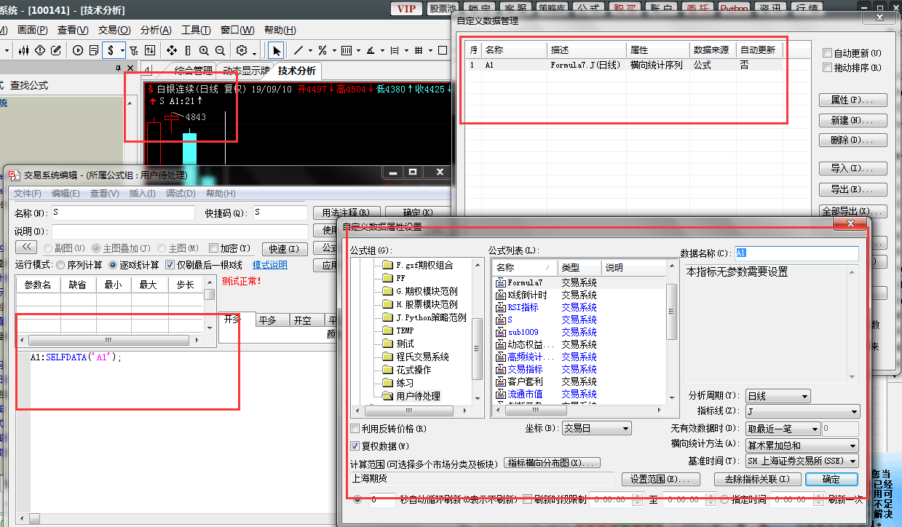The height and width of the screenshot is (527, 902).
Task: Click 数据名称 input field containing A1
Action: click(796, 253)
